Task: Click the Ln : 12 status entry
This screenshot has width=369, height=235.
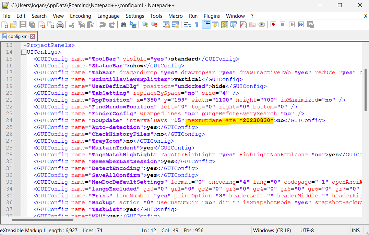Action: click(149, 231)
